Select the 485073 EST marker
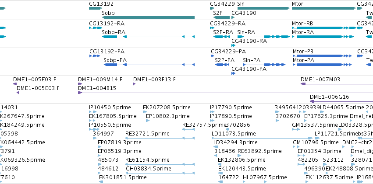The width and height of the screenshot is (373, 184). (99, 164)
